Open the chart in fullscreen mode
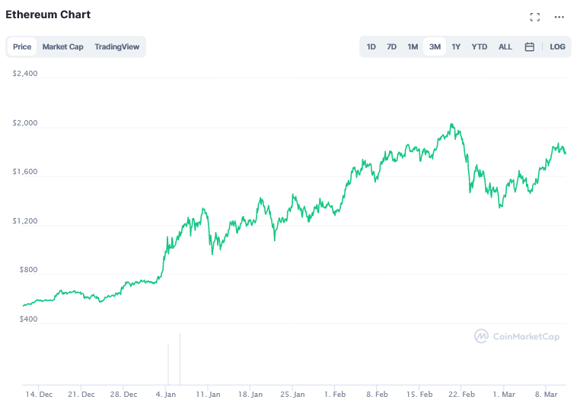Viewport: 580px width, 406px height. tap(534, 17)
